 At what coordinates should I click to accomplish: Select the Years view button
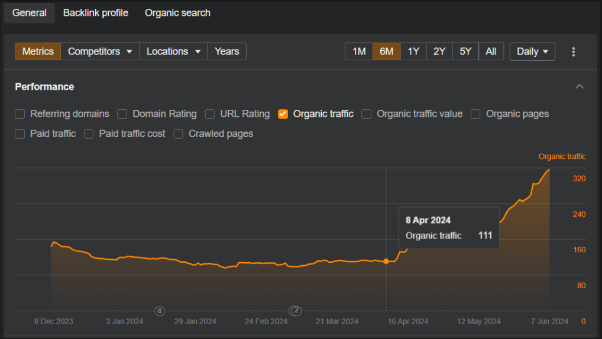(227, 51)
